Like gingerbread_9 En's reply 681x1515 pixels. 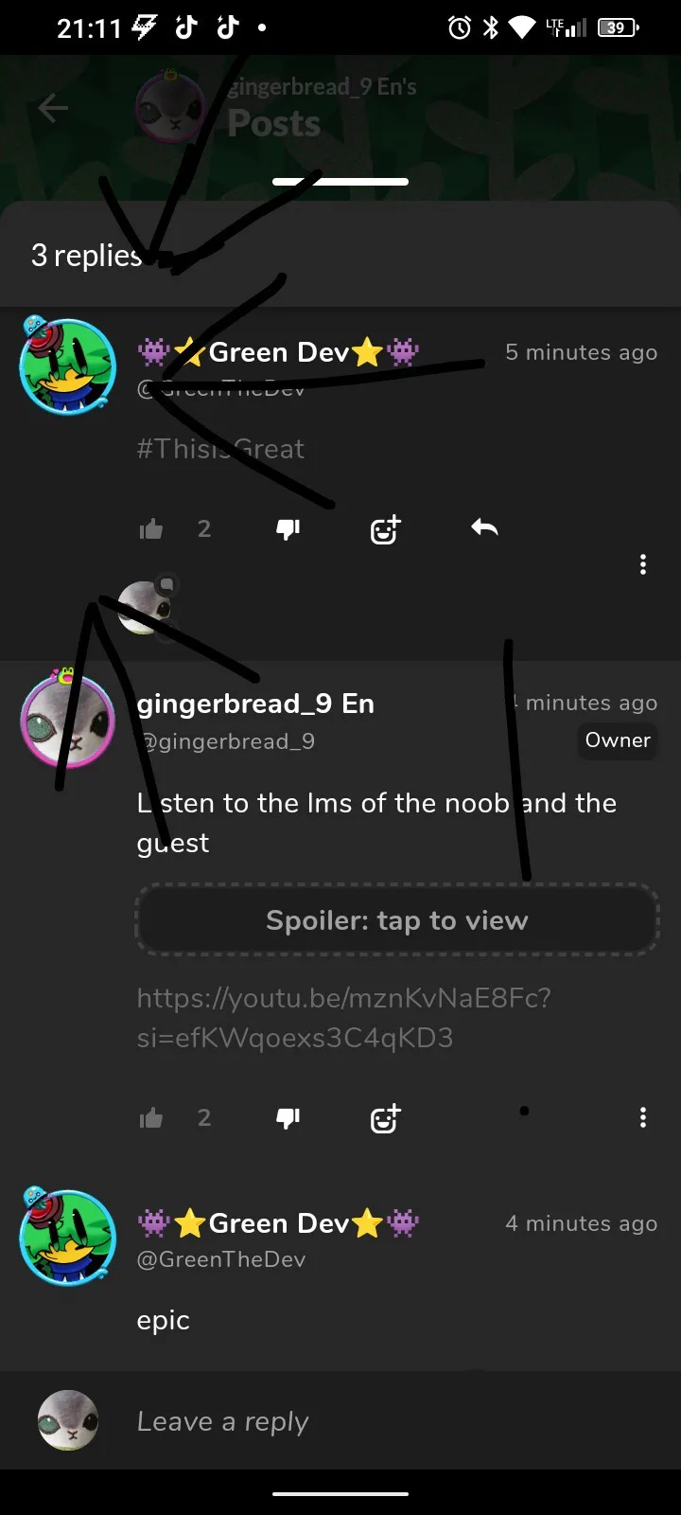tap(151, 1118)
